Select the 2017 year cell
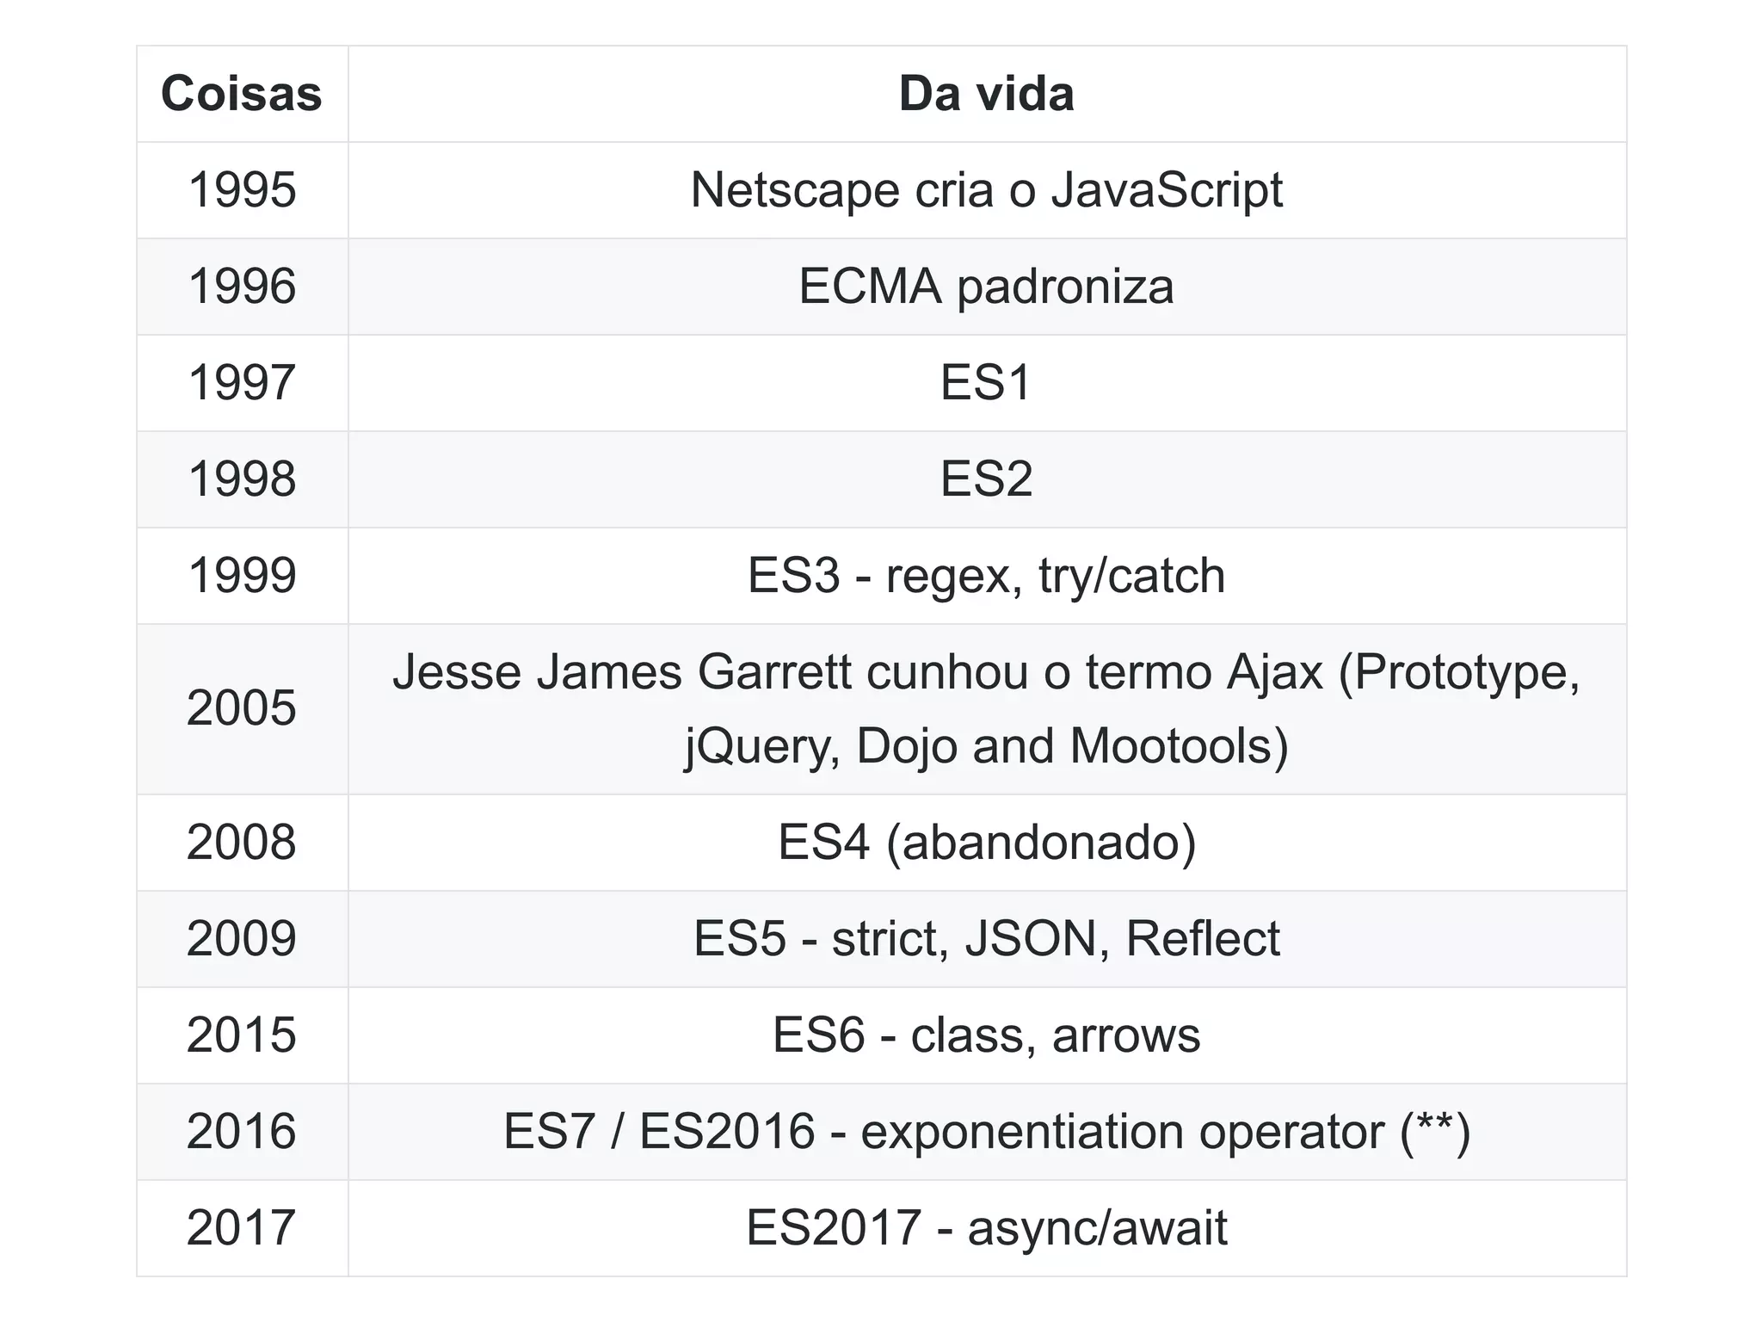The image size is (1762, 1322). pos(242,1228)
